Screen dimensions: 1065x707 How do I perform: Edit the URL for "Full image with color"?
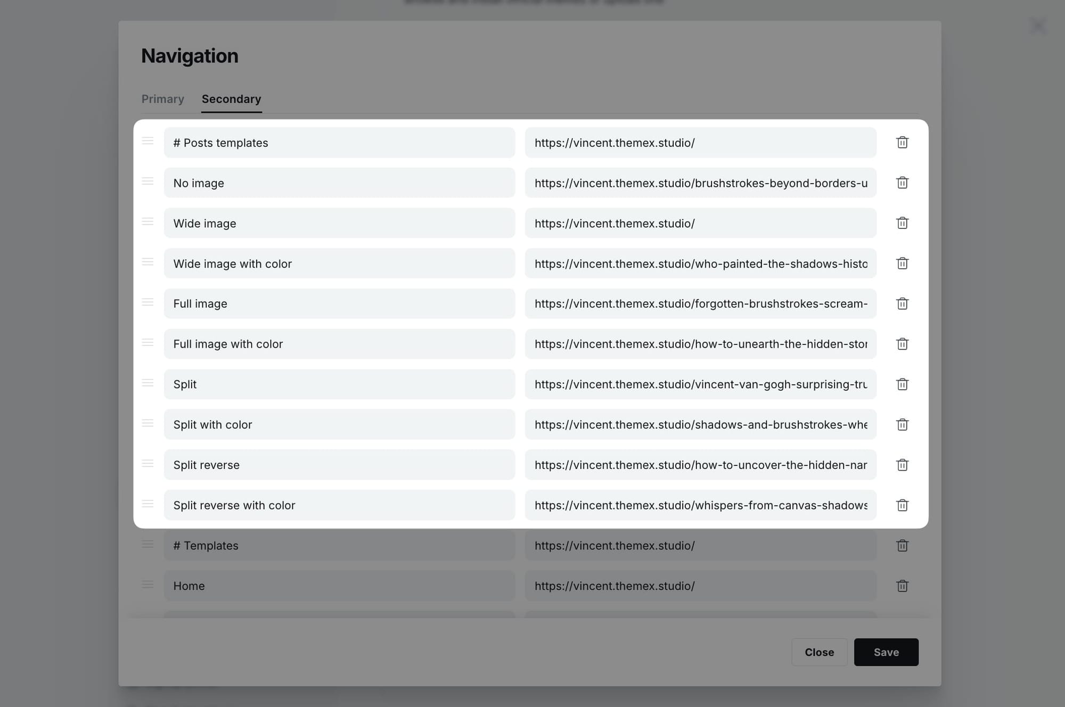pyautogui.click(x=701, y=344)
